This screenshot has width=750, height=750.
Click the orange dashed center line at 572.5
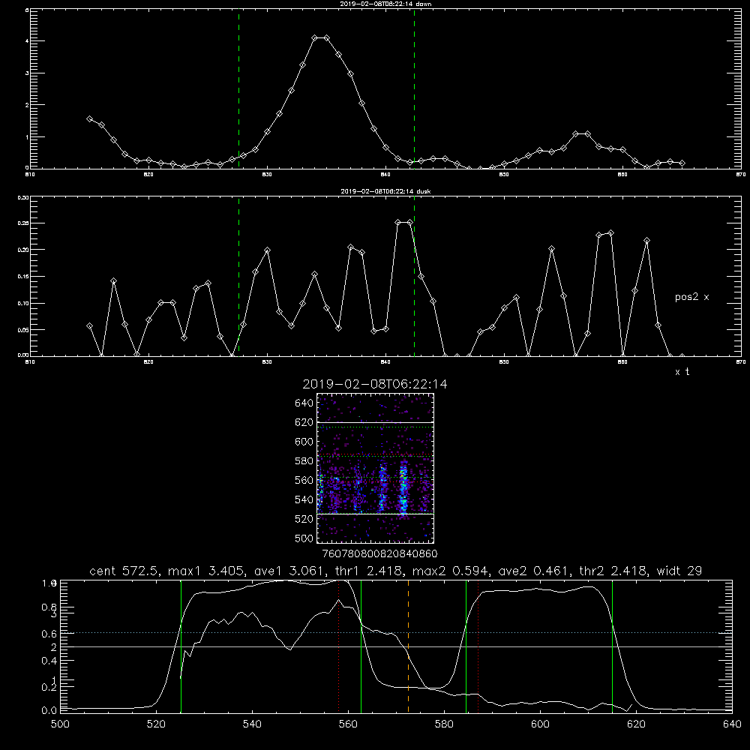click(408, 646)
